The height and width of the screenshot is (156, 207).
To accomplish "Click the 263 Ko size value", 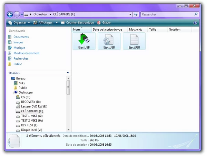I will click(x=94, y=140).
